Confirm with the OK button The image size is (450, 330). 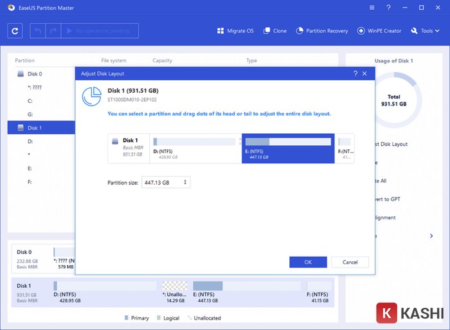coord(308,262)
